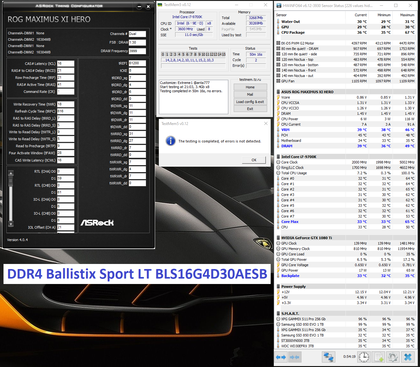The image size is (420, 367).
Task: Click the lightning icon beside Vcore
Action: (x=278, y=97)
